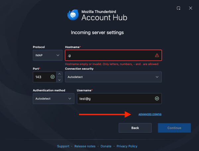Click the green checkmark in Username field
This screenshot has width=199, height=151.
(157, 99)
